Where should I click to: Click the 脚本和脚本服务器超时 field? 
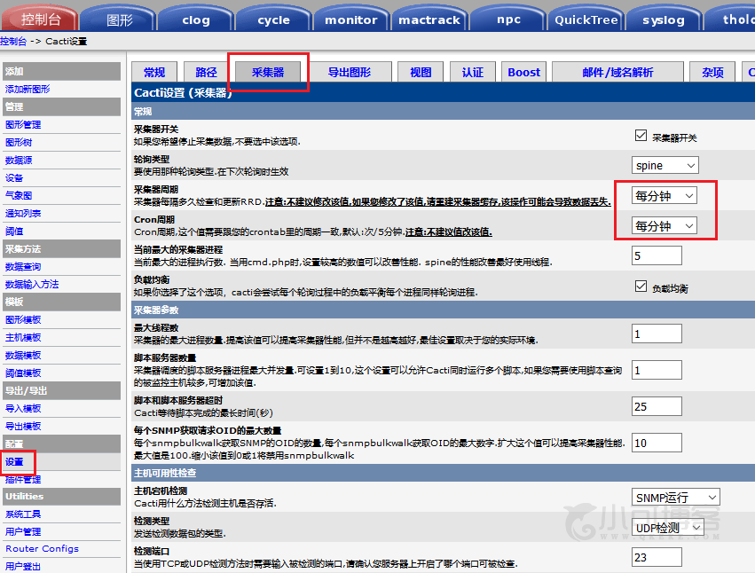657,406
